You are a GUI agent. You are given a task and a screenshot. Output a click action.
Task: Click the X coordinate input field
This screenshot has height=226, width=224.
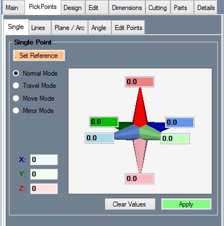[44, 160]
